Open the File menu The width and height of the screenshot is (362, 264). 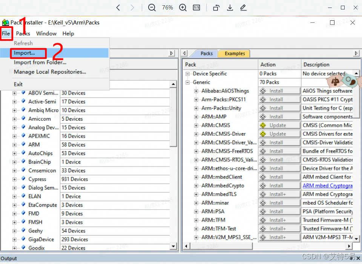coord(6,34)
